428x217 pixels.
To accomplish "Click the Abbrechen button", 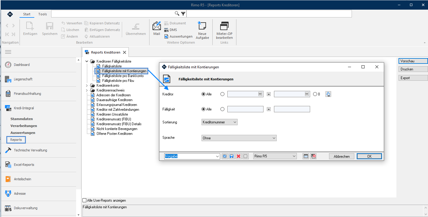I will point(342,156).
